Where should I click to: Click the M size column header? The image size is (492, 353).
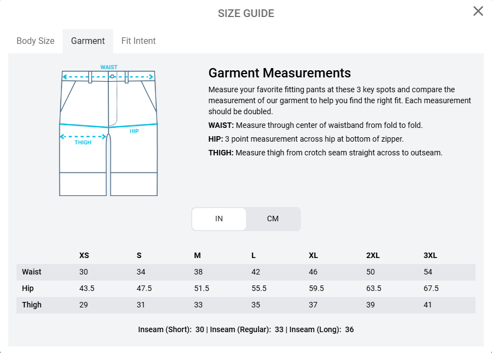197,255
